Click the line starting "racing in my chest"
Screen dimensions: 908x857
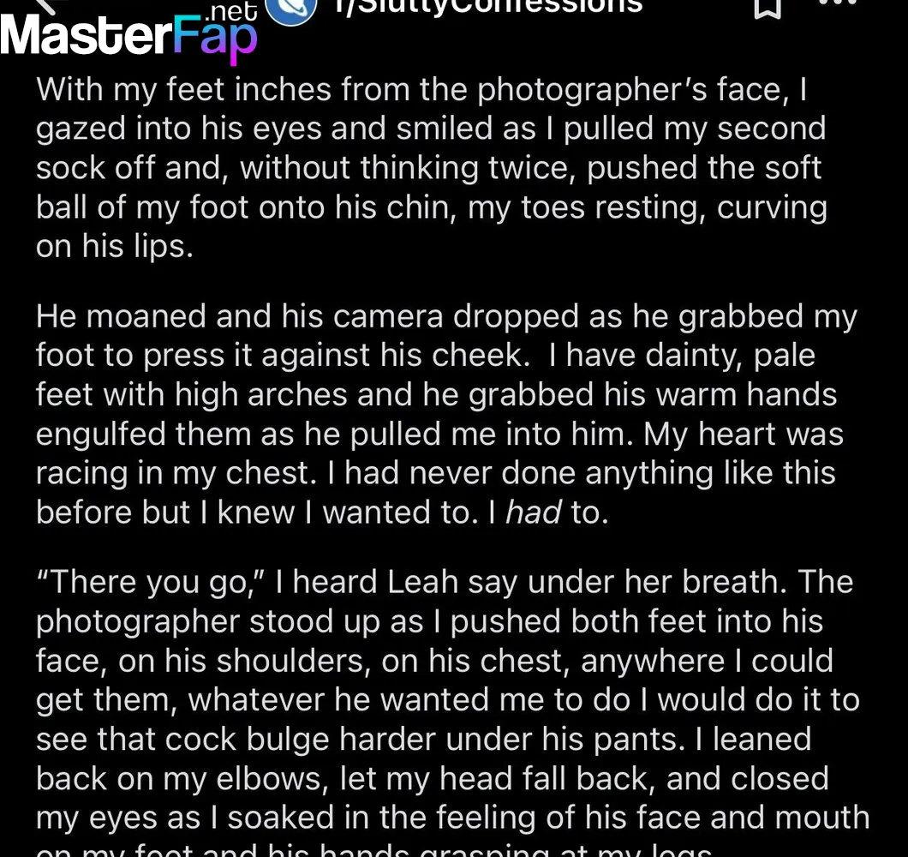(x=435, y=473)
